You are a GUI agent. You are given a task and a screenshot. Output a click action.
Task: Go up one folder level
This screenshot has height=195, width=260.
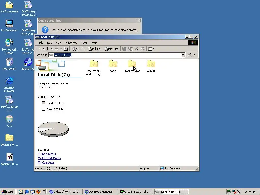(x=66, y=49)
